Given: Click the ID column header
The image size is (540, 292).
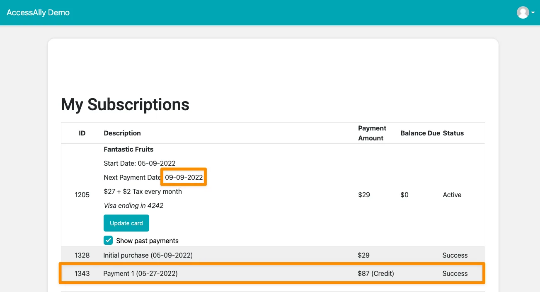Looking at the screenshot, I should [82, 133].
